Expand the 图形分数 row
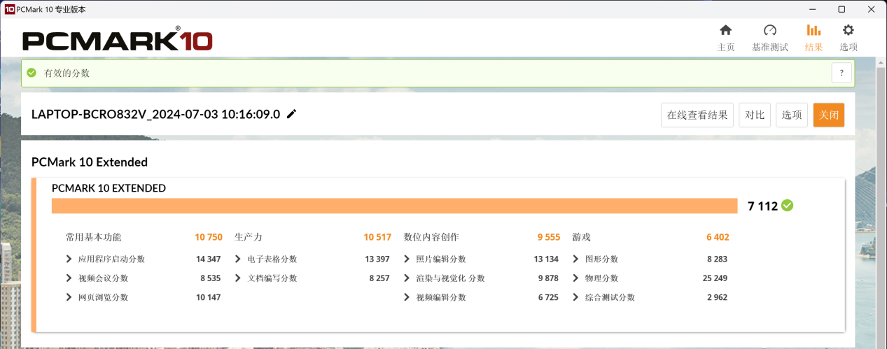This screenshot has height=349, width=887. (x=576, y=259)
